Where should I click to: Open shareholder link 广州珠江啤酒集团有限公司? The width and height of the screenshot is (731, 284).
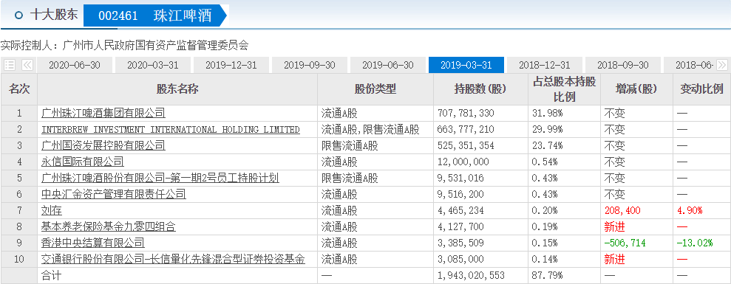103,113
